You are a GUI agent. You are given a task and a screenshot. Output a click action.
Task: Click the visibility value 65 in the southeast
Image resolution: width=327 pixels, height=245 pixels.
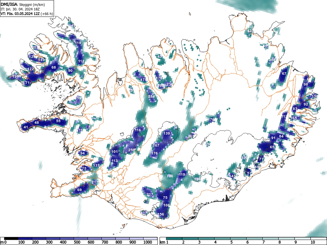point(272,147)
